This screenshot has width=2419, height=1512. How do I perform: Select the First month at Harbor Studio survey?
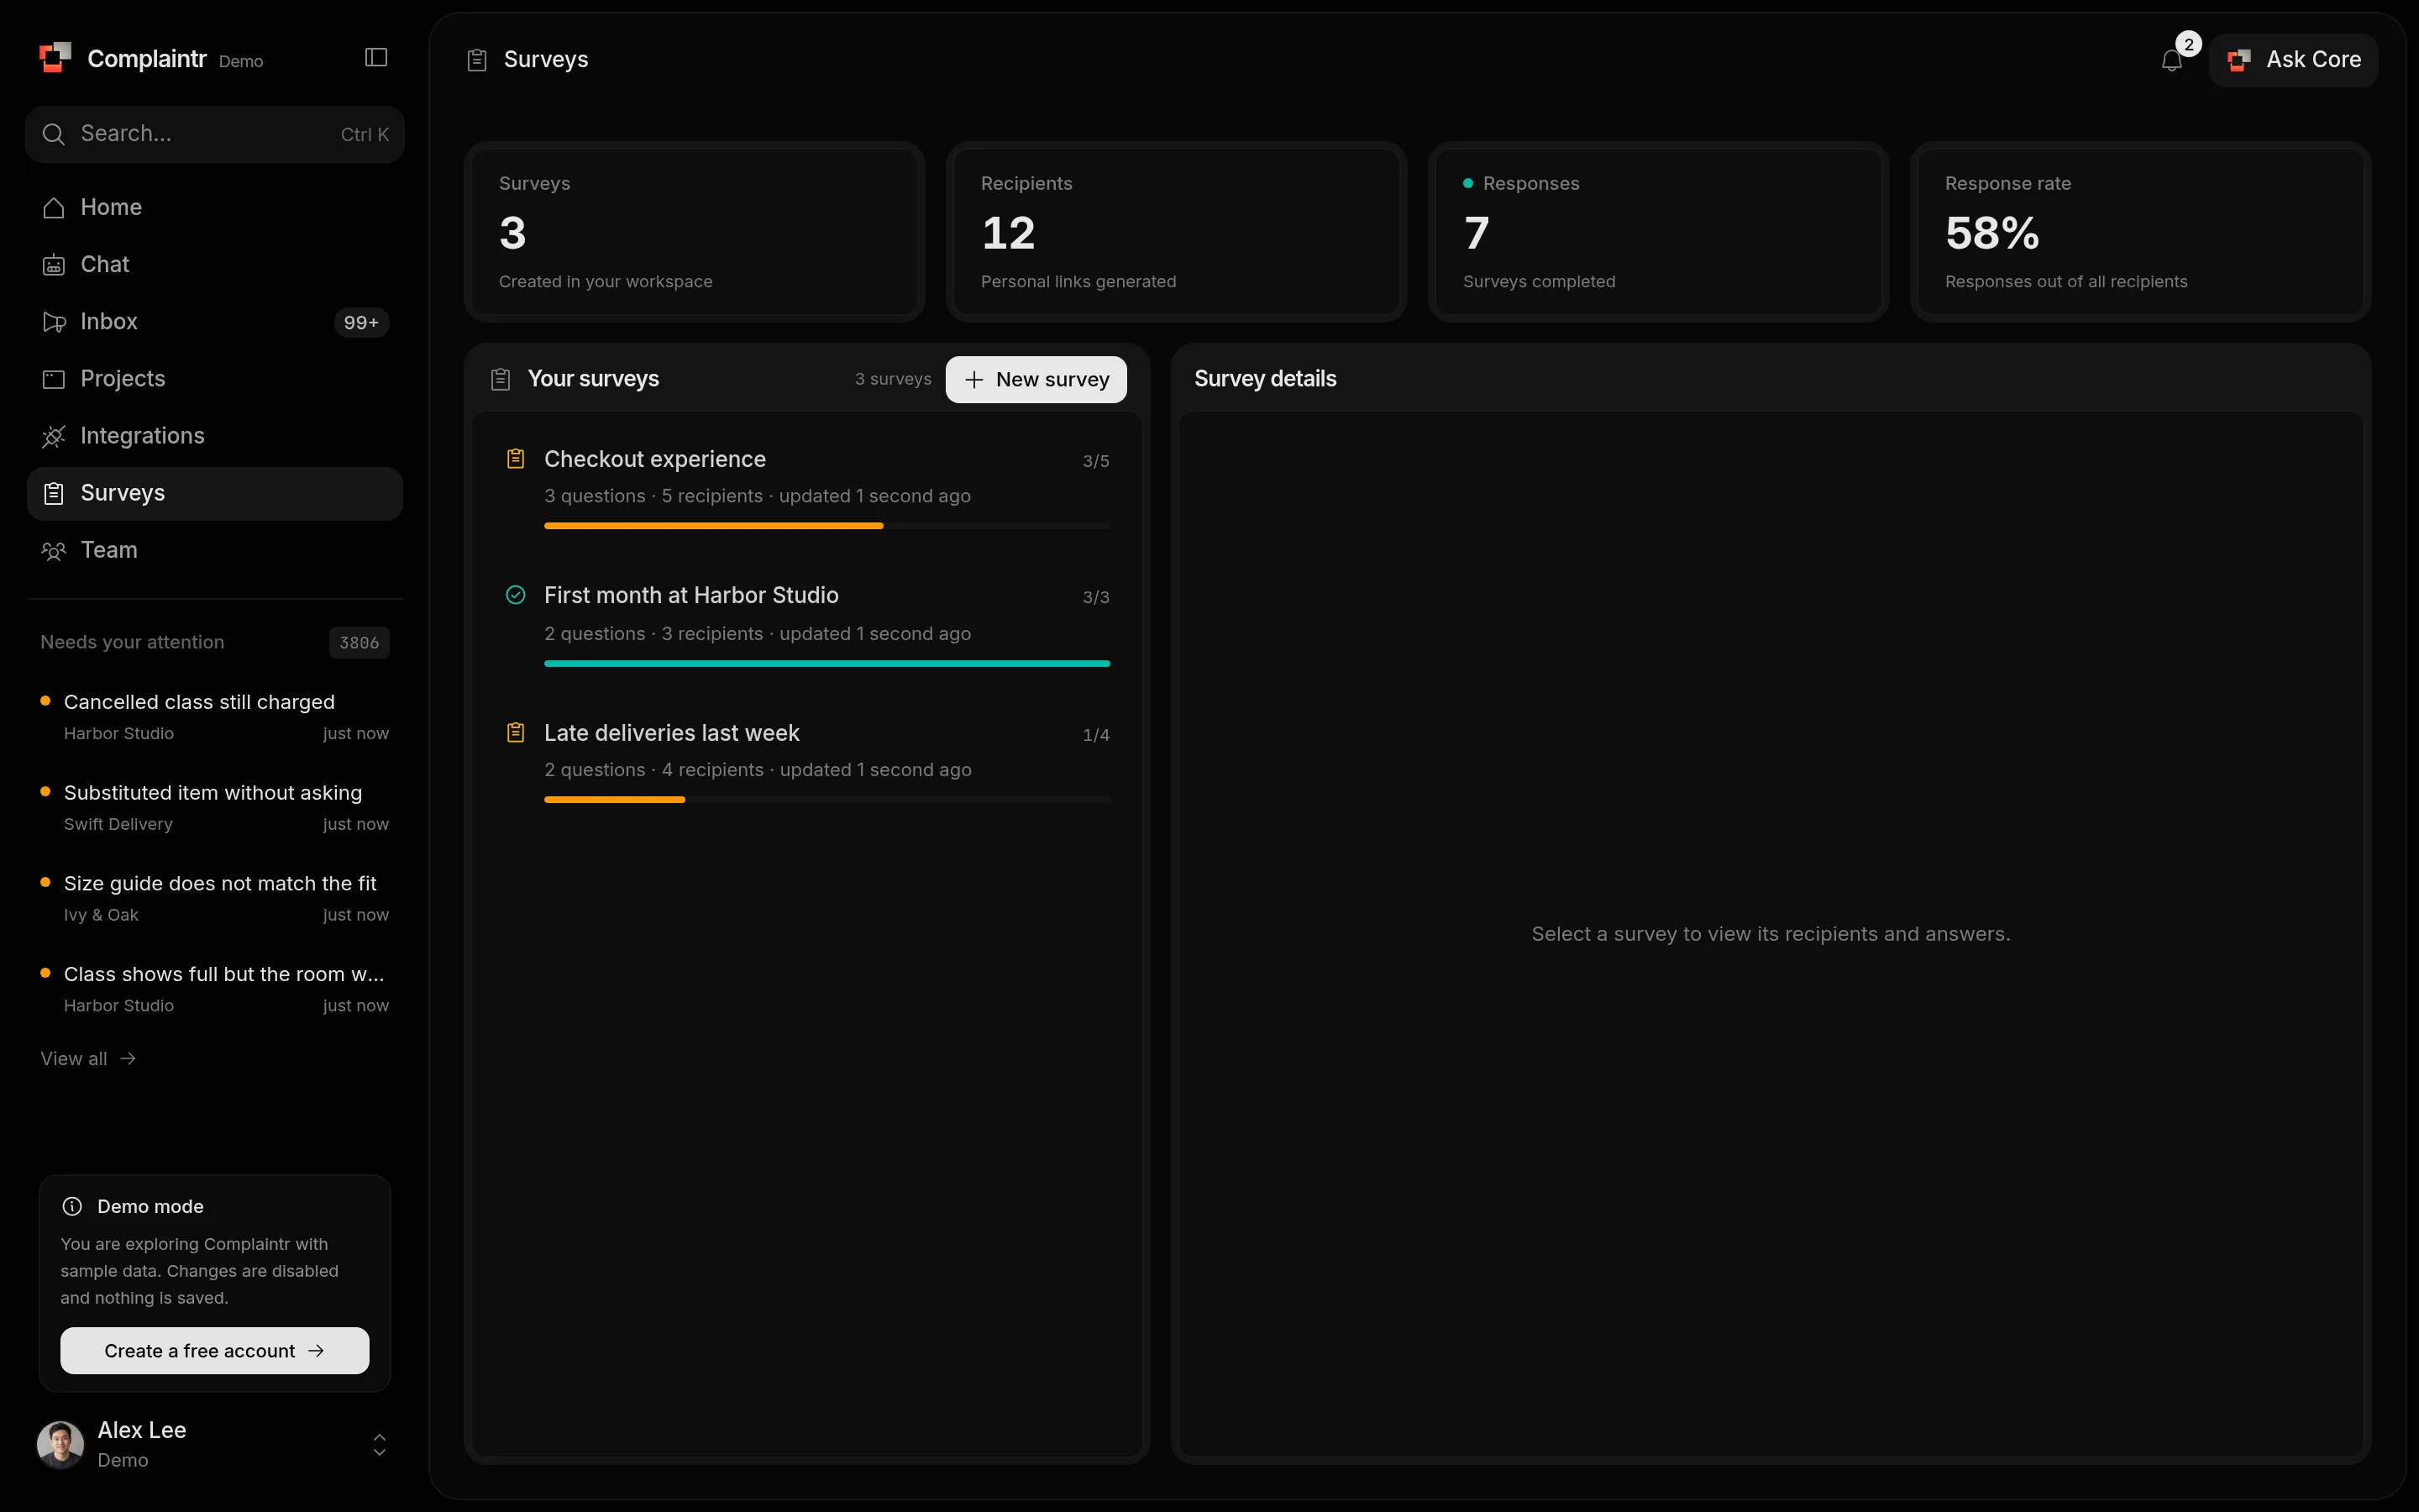tap(806, 624)
